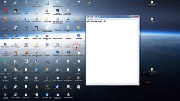
Task: Select the SAM_0073 desktop icon
Action: tap(47, 87)
